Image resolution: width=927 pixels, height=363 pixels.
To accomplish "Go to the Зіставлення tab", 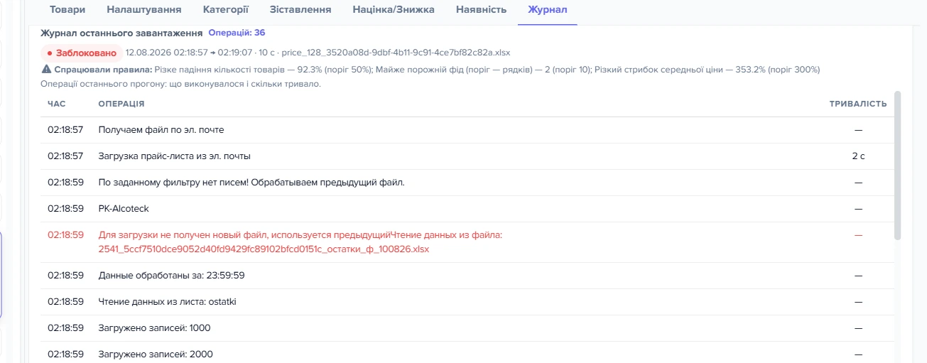I will point(300,10).
